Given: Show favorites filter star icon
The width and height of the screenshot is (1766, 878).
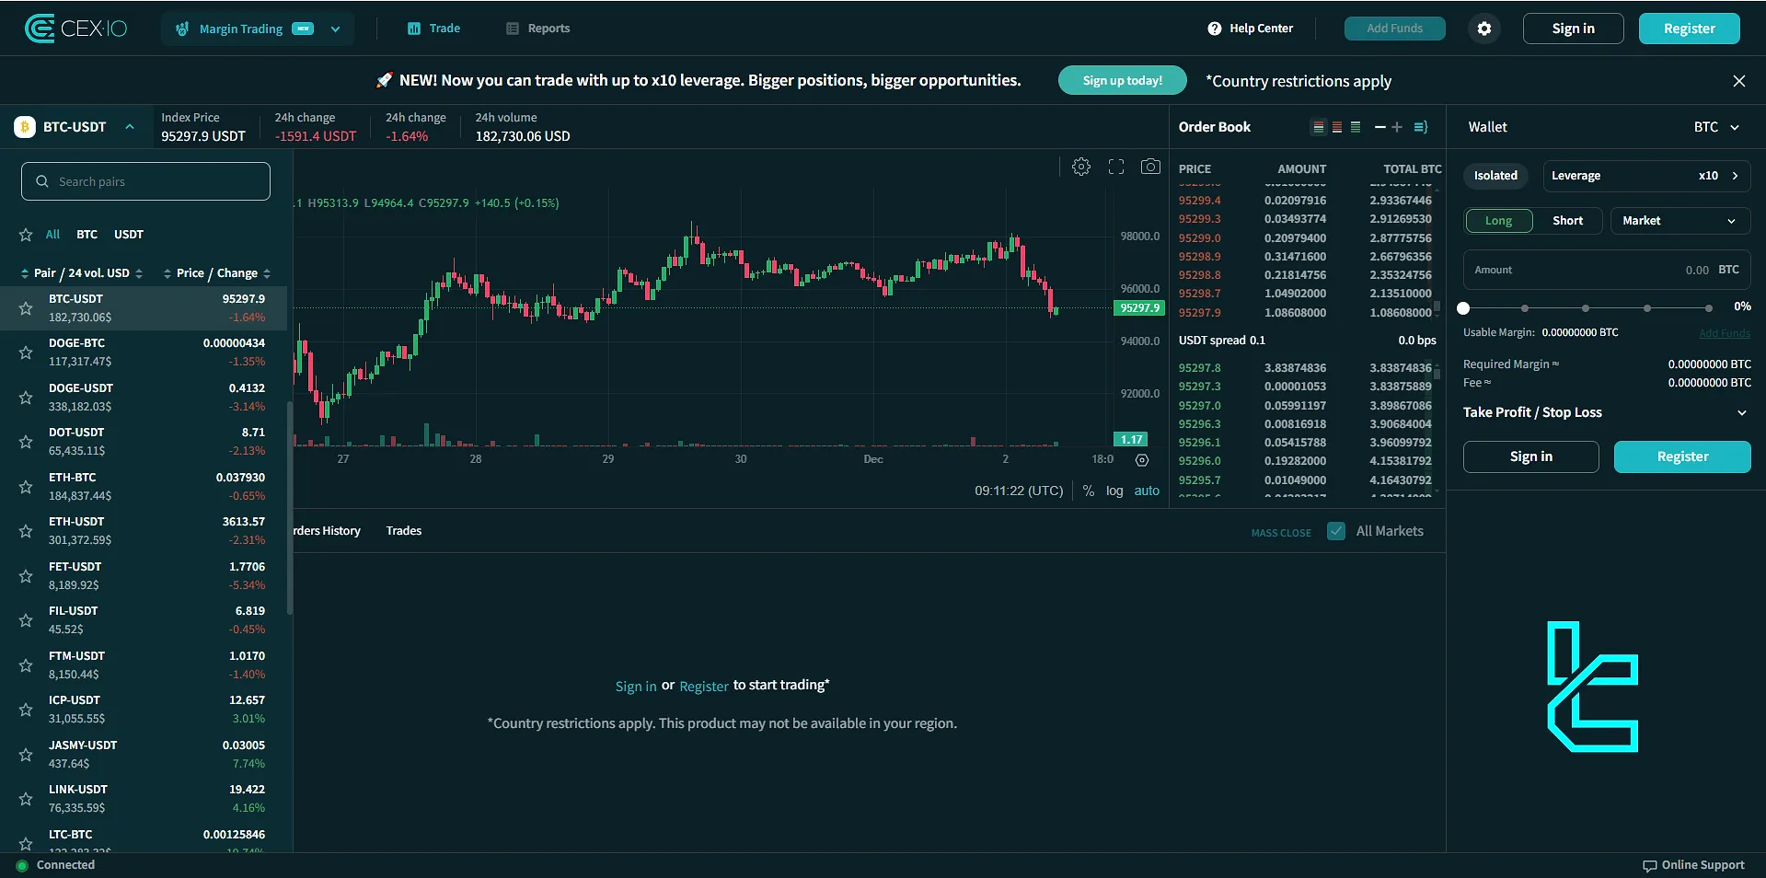Looking at the screenshot, I should [x=26, y=235].
